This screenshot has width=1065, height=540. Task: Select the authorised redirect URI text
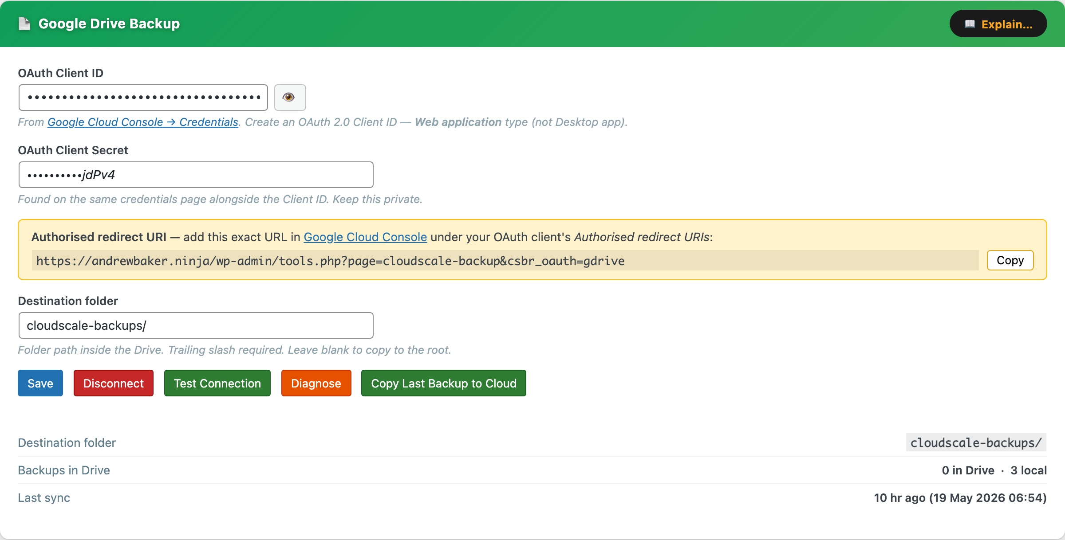[330, 261]
